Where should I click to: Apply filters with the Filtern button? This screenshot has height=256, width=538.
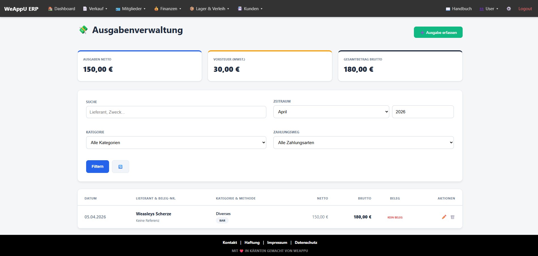97,166
